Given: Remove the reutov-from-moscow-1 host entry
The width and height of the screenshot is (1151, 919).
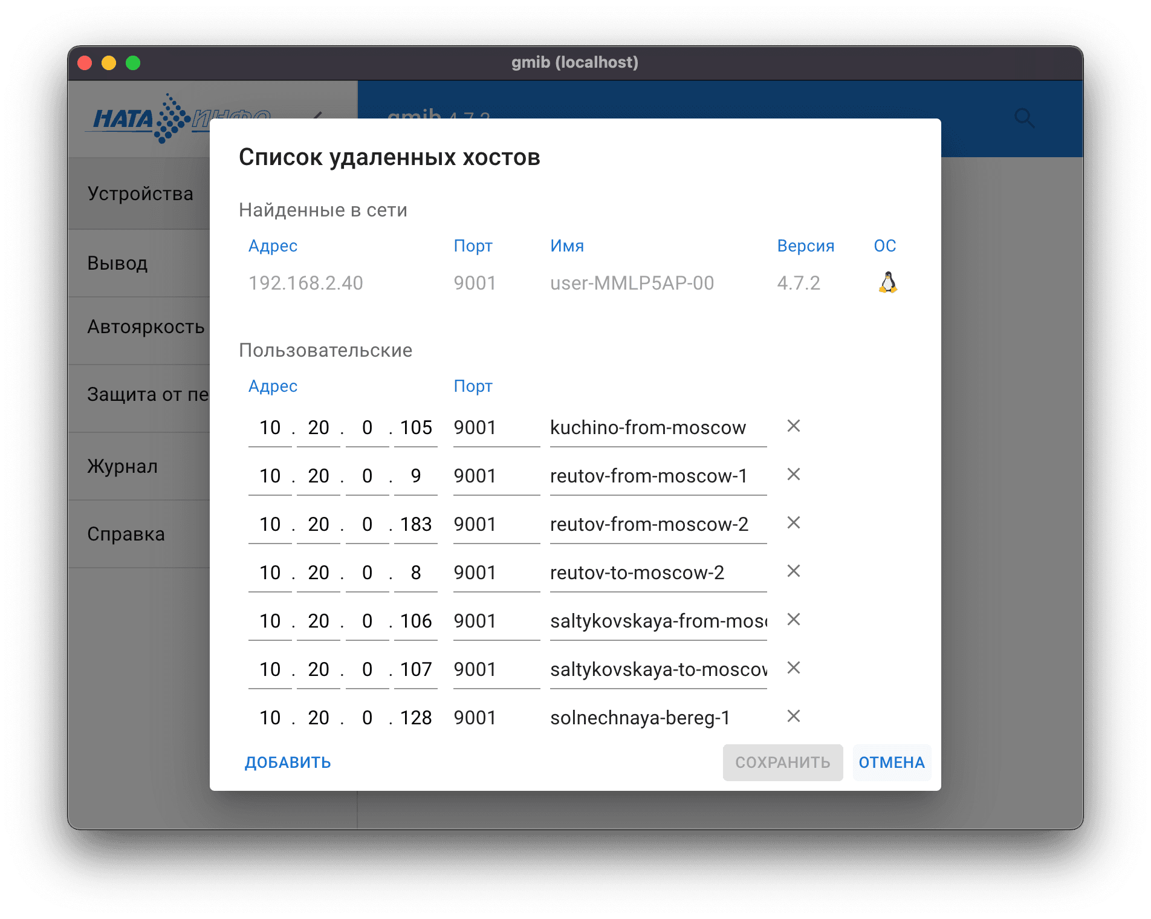Looking at the screenshot, I should click(x=794, y=475).
